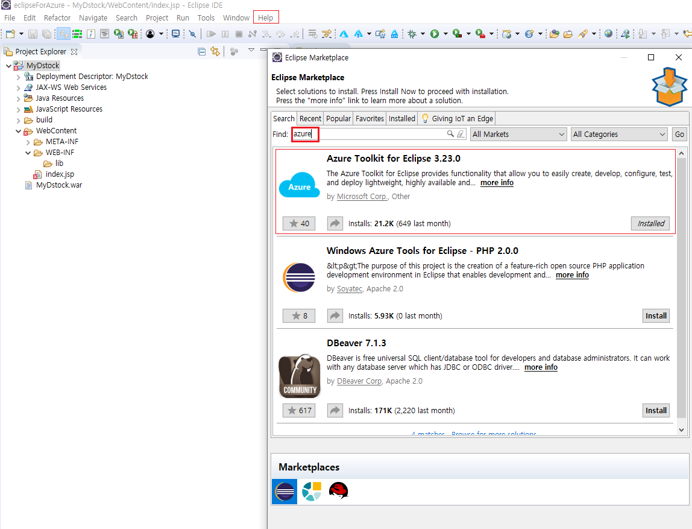Open dropdown arrow beside Debug icon

(423, 34)
